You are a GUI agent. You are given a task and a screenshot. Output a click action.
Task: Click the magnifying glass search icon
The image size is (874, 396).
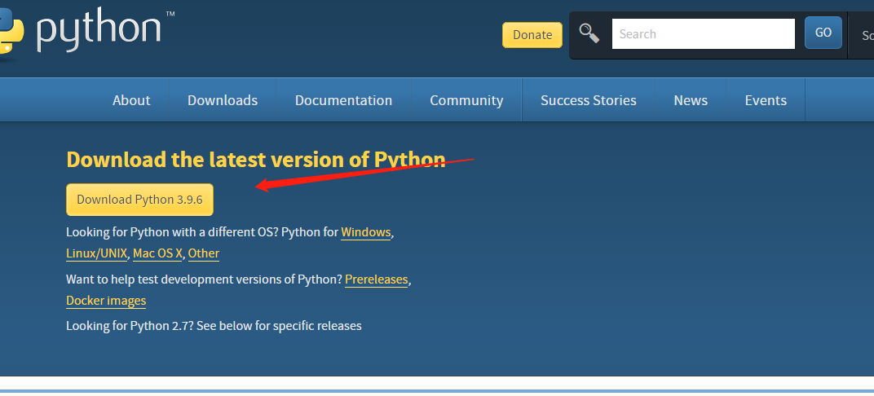pos(589,33)
